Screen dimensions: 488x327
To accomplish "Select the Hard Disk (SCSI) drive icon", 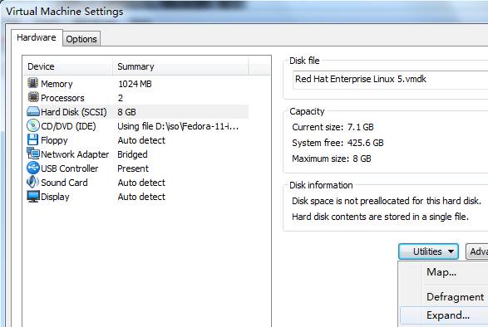I will pos(33,111).
